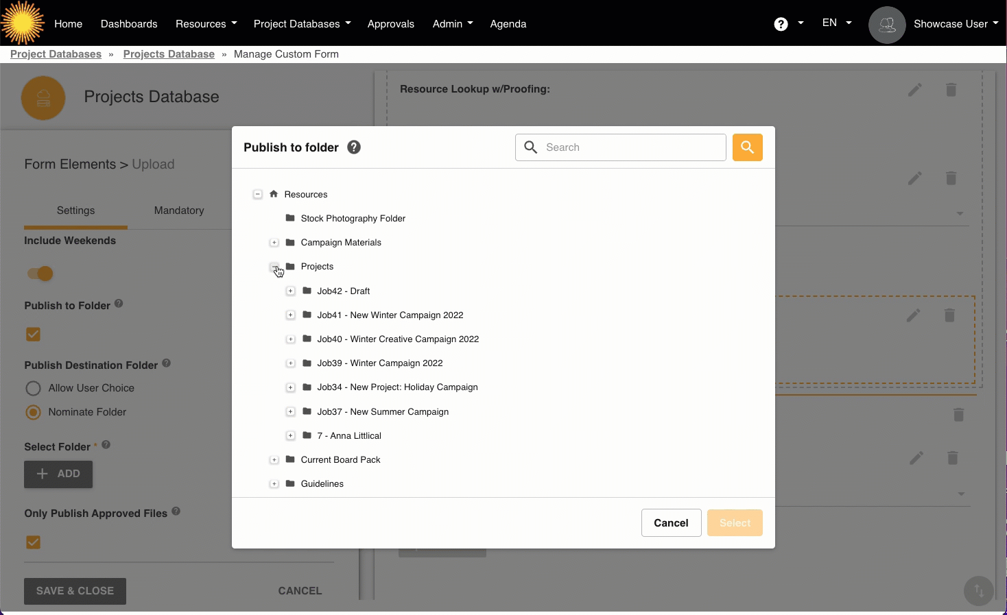Click the folder Search input field
Screen dimensions: 1007x615
(631, 147)
